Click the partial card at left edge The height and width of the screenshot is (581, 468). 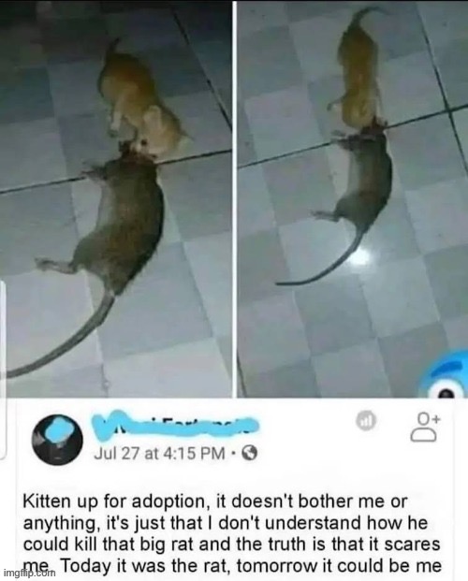(x=3, y=369)
